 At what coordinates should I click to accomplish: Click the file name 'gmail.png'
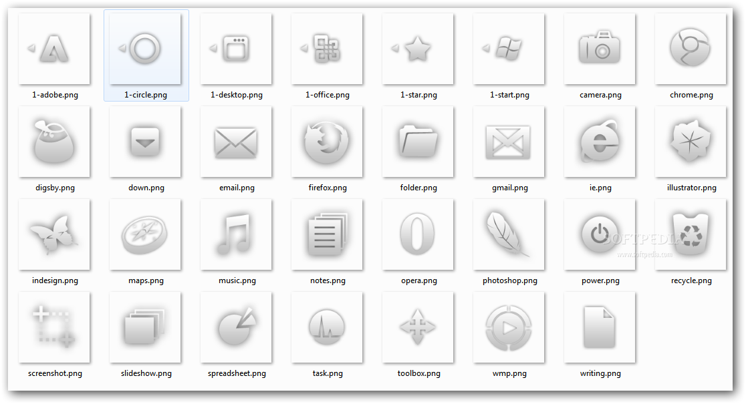tap(510, 187)
